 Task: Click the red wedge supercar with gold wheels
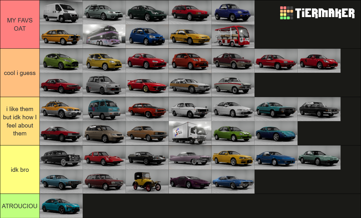[147, 85]
